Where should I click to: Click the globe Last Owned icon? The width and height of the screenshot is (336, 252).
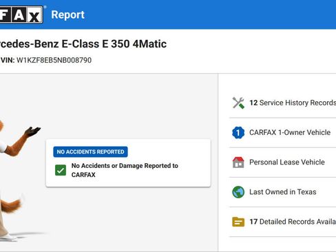238,192
